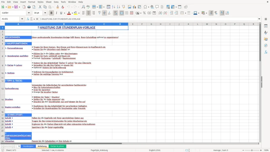Screen dimensions: 270x152
Task: Toggle Bold formatting button
Action: (51, 13)
